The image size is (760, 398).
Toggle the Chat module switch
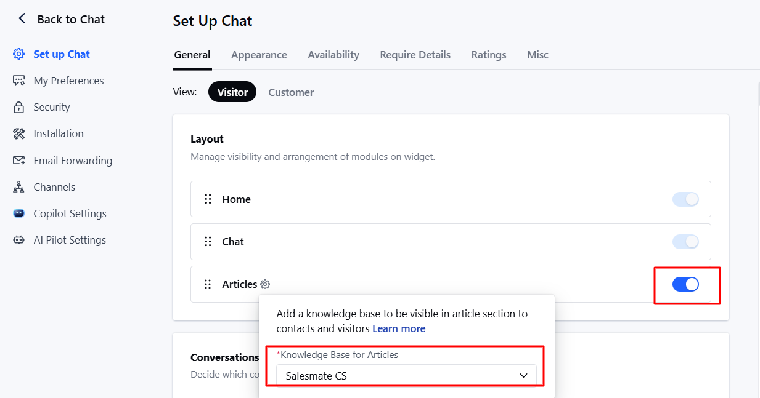tap(685, 242)
